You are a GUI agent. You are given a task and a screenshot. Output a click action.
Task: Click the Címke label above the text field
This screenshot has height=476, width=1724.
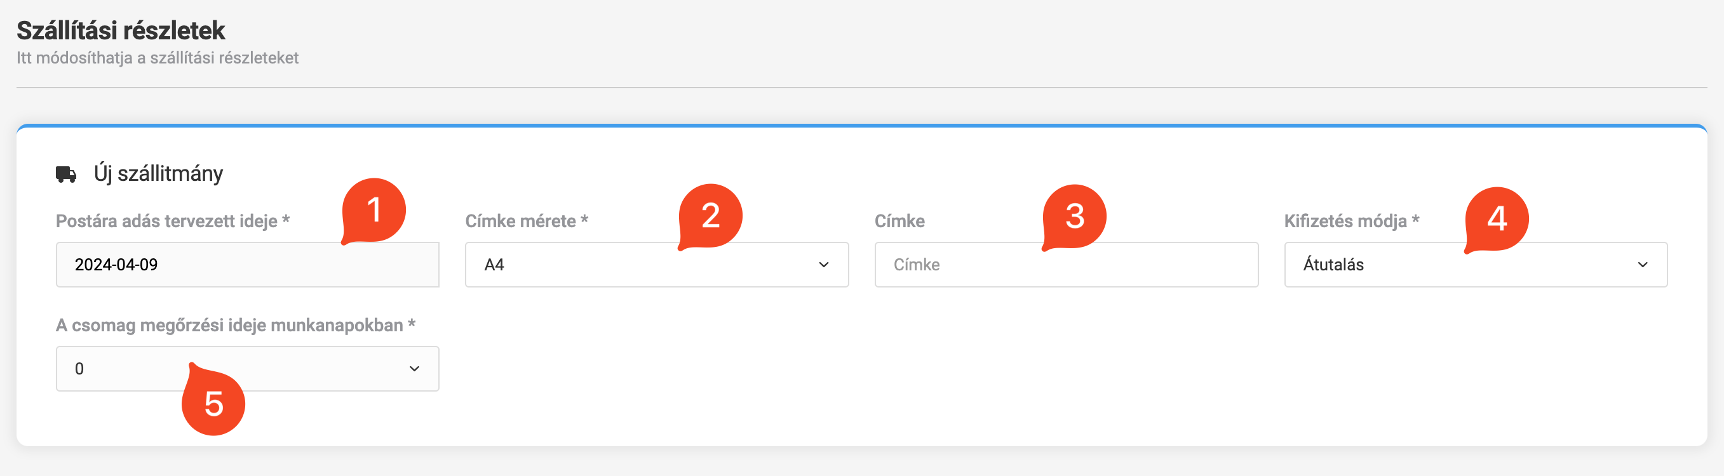(x=899, y=221)
